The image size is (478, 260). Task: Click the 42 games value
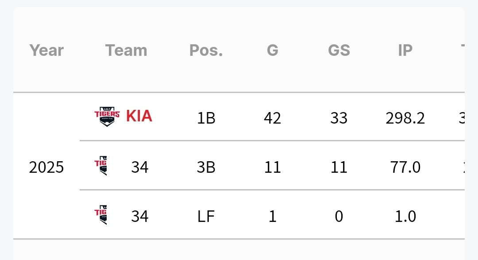click(273, 118)
